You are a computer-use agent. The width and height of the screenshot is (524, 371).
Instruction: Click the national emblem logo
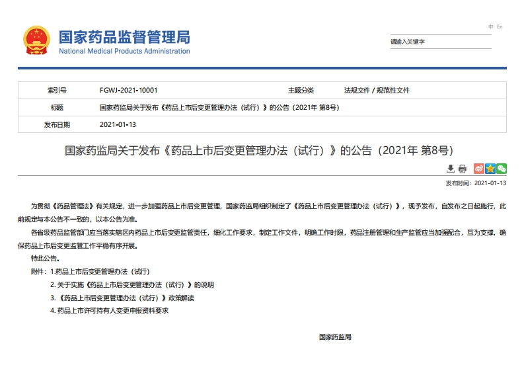tap(36, 40)
